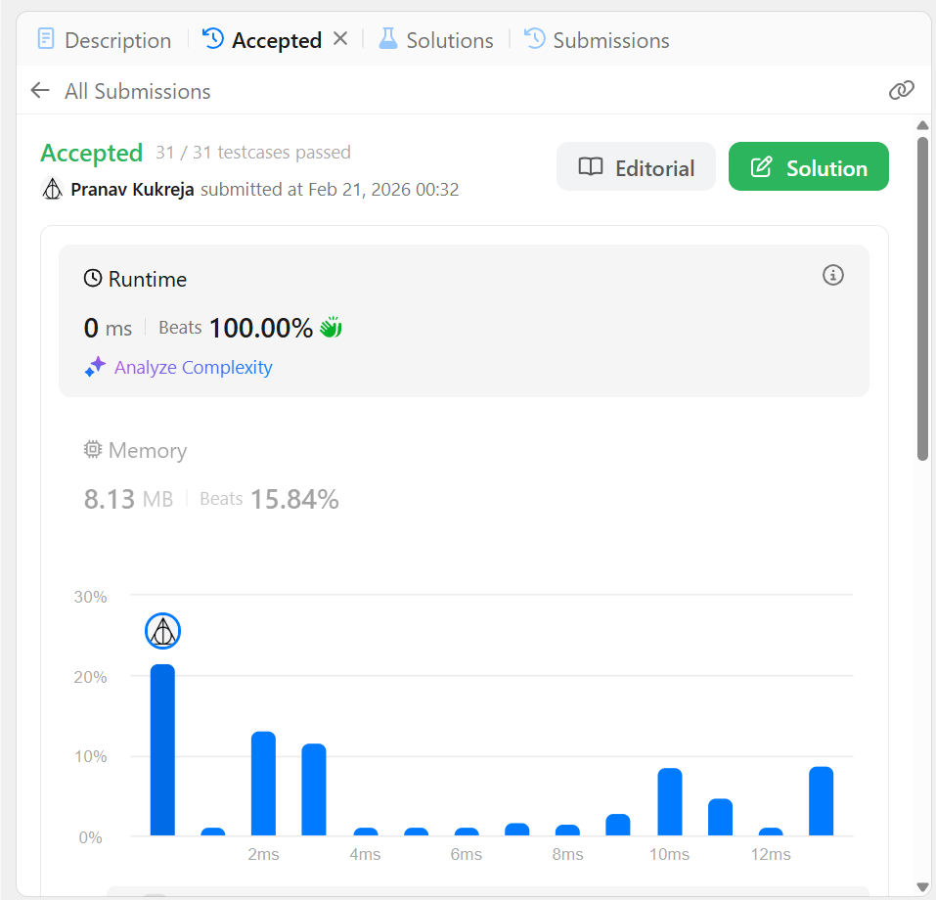Click the scrollbar up arrow
The height and width of the screenshot is (900, 936).
click(x=922, y=125)
